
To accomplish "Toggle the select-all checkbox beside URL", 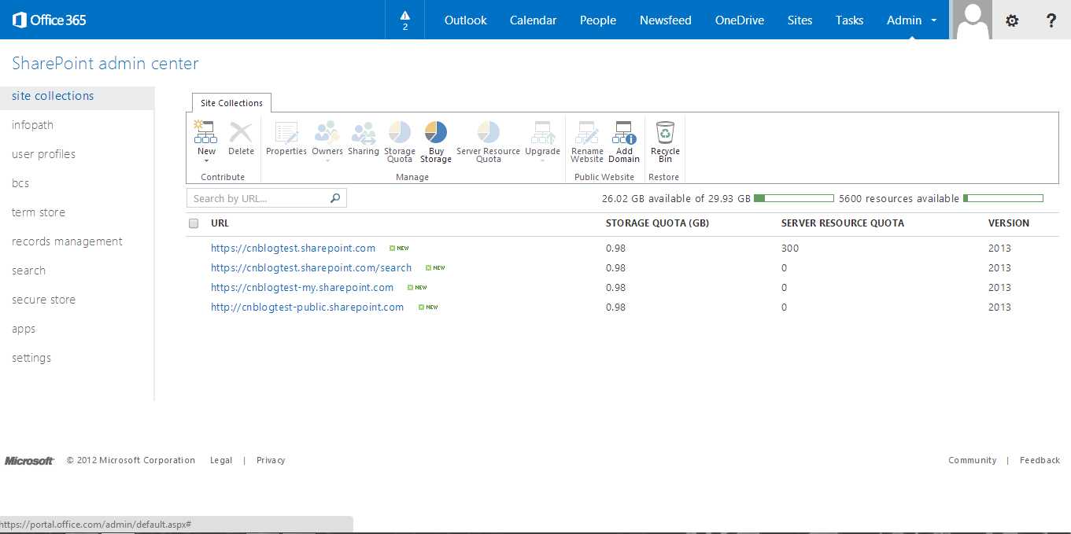I will [194, 223].
